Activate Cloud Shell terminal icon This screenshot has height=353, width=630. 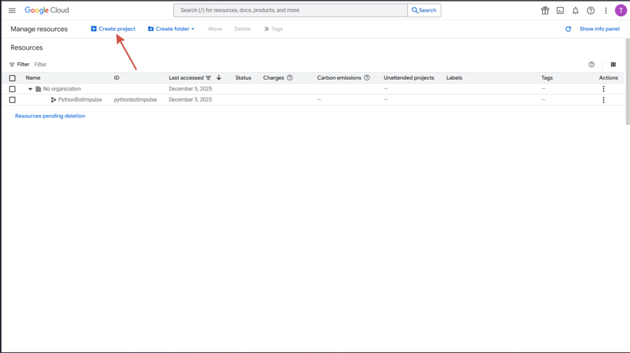[x=560, y=10]
